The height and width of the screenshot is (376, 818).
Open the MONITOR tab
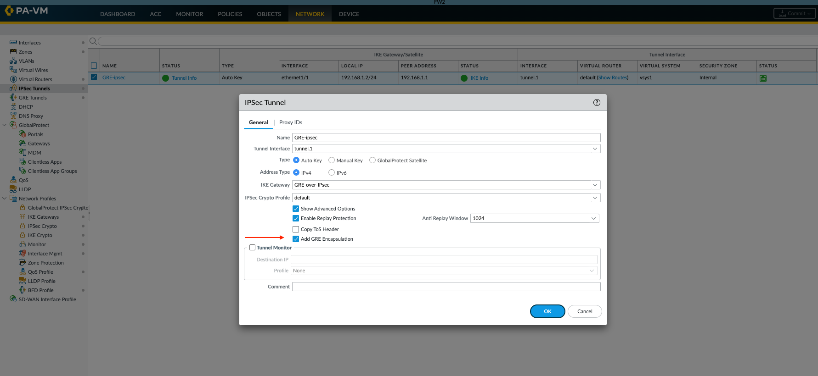[189, 14]
